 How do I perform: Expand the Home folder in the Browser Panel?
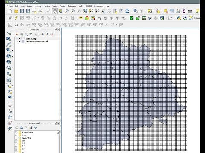pyautogui.click(x=16, y=135)
